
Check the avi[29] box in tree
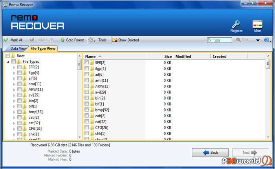pos(19,95)
